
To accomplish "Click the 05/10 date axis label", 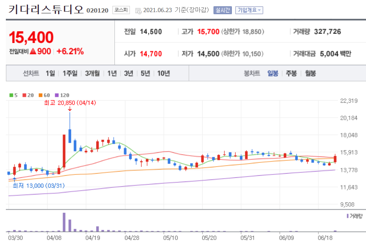I will tap(170, 238).
